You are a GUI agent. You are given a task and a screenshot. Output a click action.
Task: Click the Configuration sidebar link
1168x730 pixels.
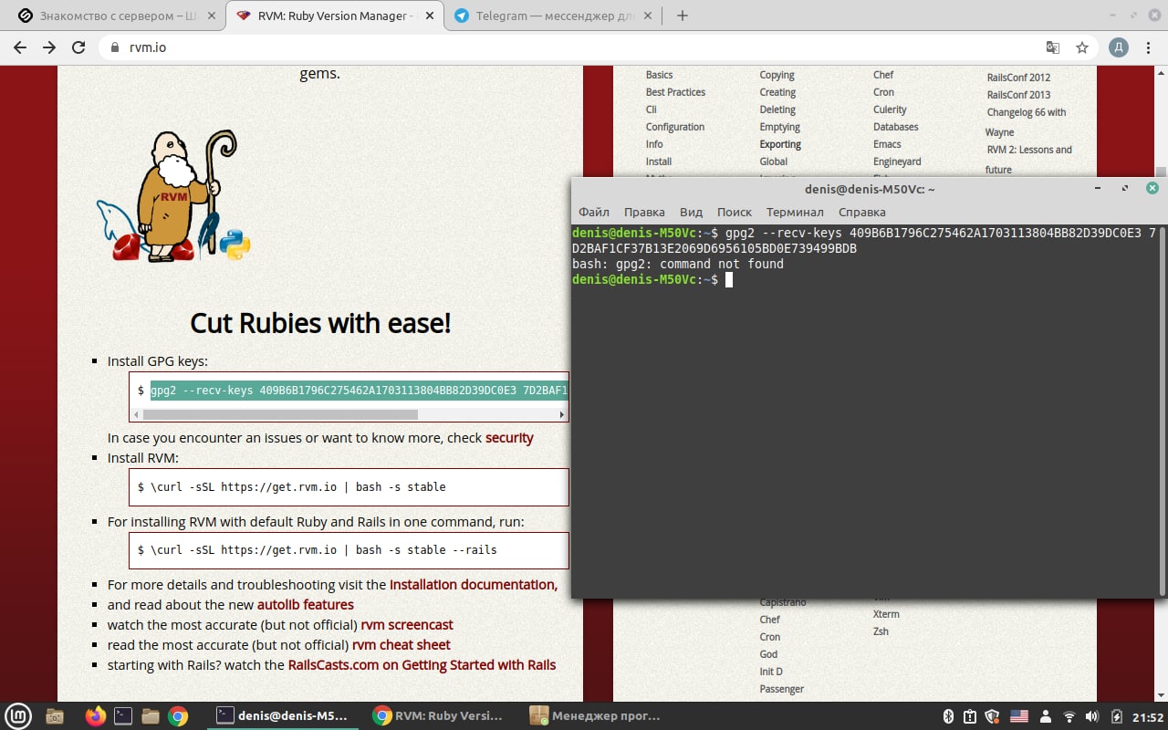[x=675, y=127]
